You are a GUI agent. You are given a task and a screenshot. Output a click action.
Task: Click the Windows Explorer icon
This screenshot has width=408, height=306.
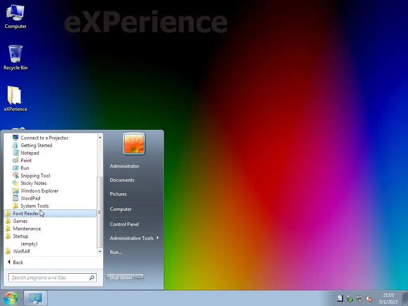tap(16, 190)
